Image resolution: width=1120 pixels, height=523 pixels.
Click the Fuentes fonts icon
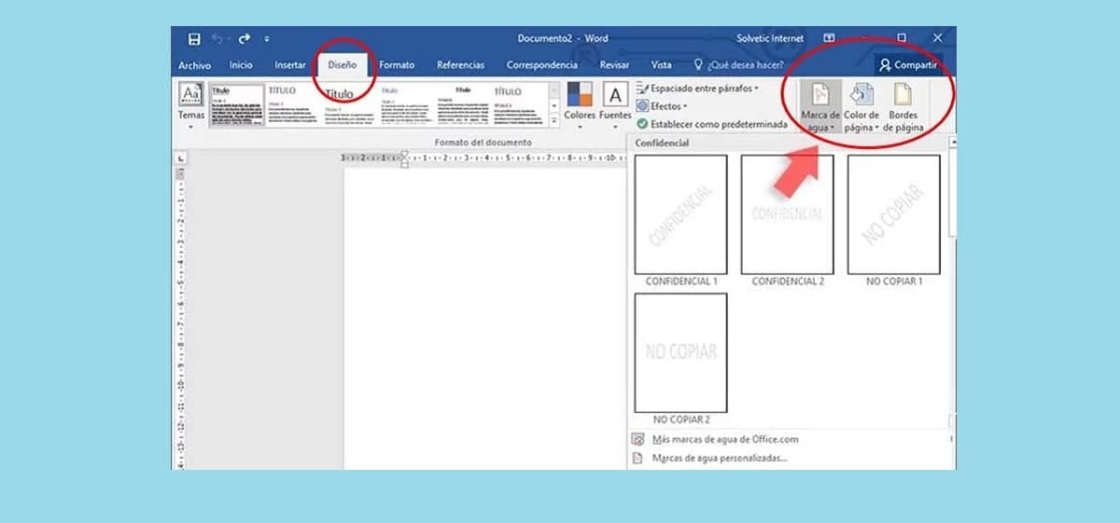tap(615, 96)
